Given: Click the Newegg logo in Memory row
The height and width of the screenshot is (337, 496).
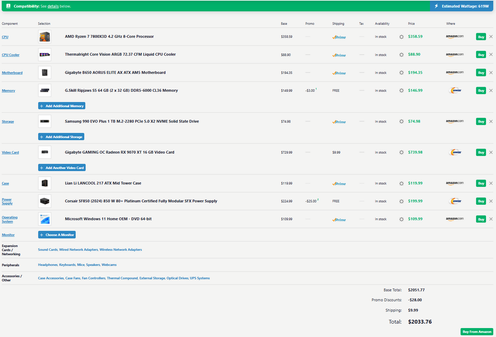Looking at the screenshot, I should click(x=455, y=91).
